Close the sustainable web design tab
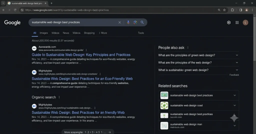Viewport: 256px width, 134px height. [45, 3]
